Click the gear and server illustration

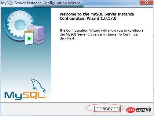click(24, 27)
